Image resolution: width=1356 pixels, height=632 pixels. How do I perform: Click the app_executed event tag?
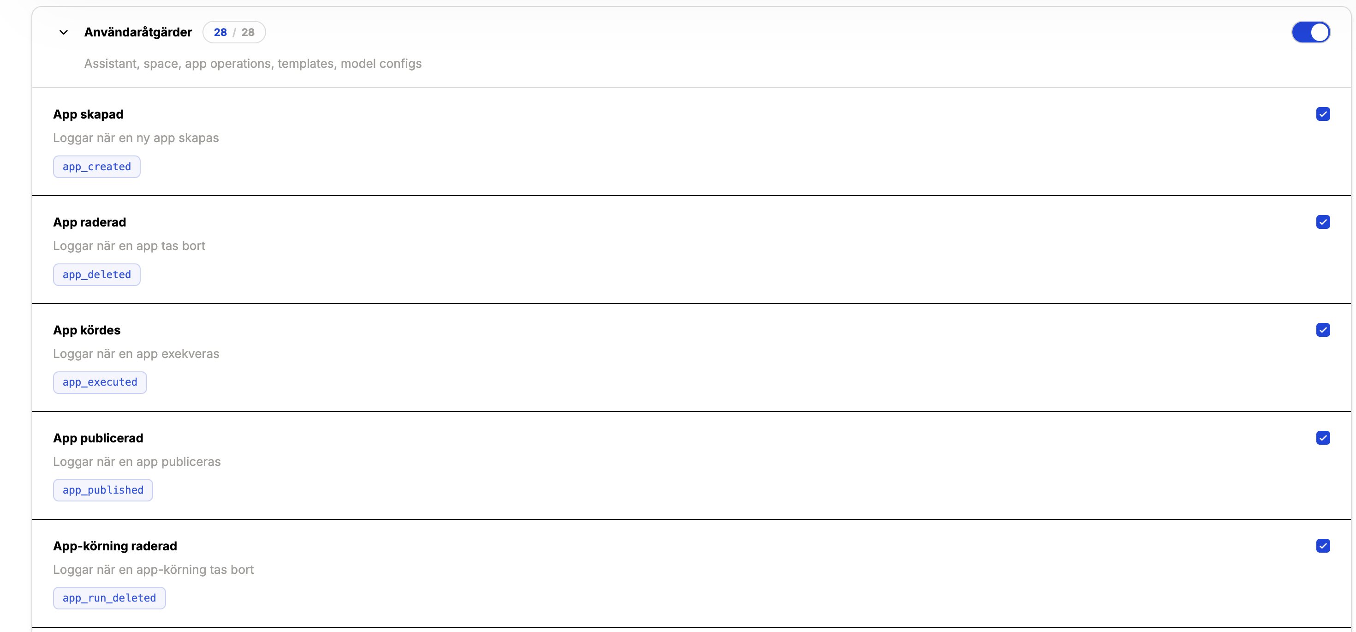point(100,382)
